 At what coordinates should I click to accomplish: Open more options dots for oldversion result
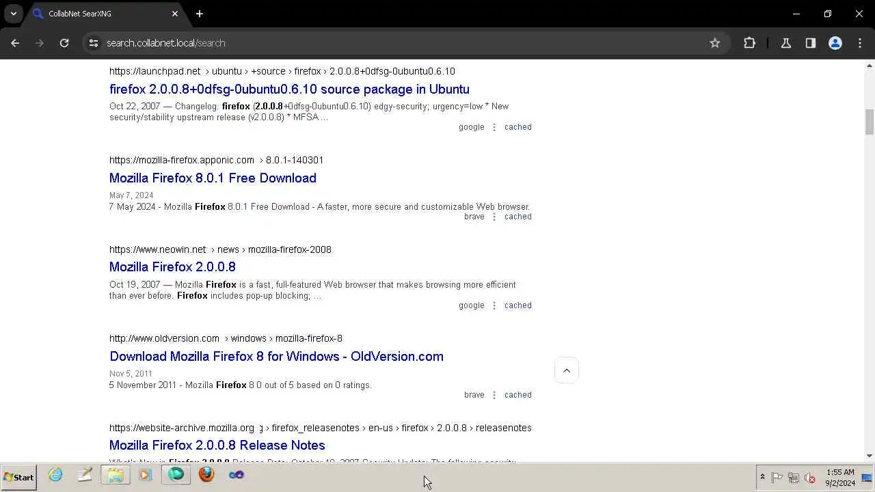pos(494,395)
